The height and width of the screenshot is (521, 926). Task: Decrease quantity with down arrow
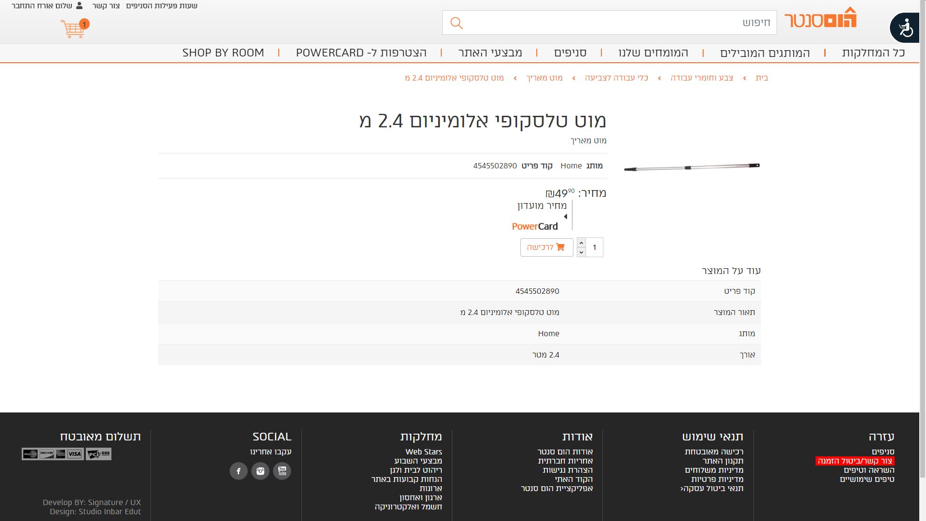[581, 252]
